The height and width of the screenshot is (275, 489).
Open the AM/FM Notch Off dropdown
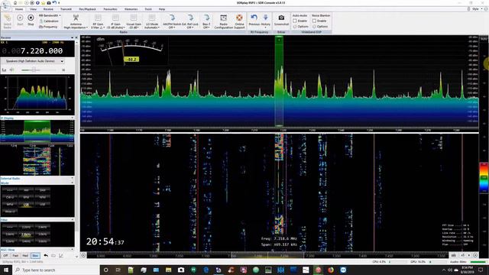tap(171, 21)
